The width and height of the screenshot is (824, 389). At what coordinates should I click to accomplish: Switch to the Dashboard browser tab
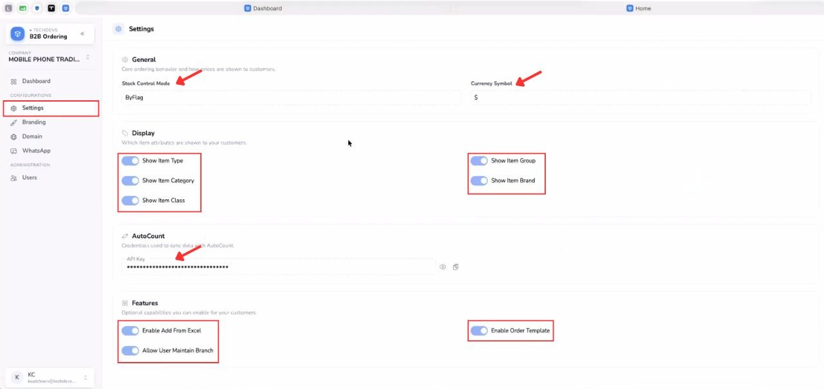tap(263, 8)
